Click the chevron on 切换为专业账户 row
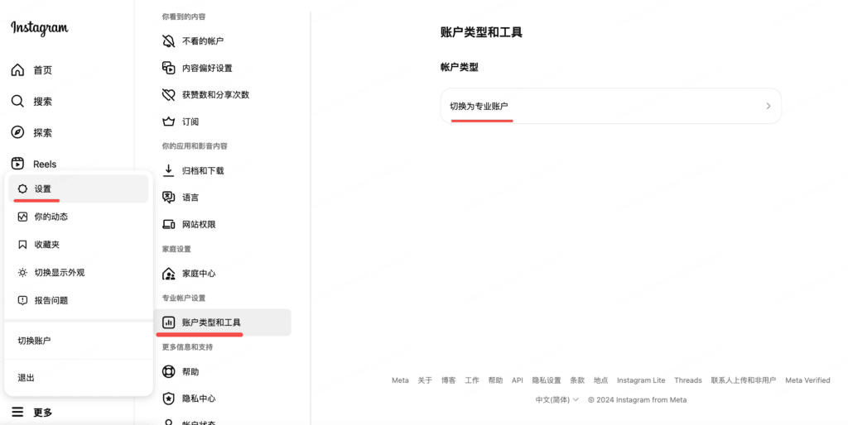Viewport: 848px width, 425px height. click(x=768, y=106)
